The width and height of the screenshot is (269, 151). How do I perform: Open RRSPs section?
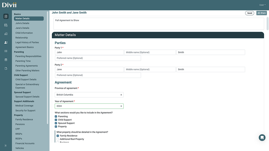pyautogui.click(x=19, y=134)
